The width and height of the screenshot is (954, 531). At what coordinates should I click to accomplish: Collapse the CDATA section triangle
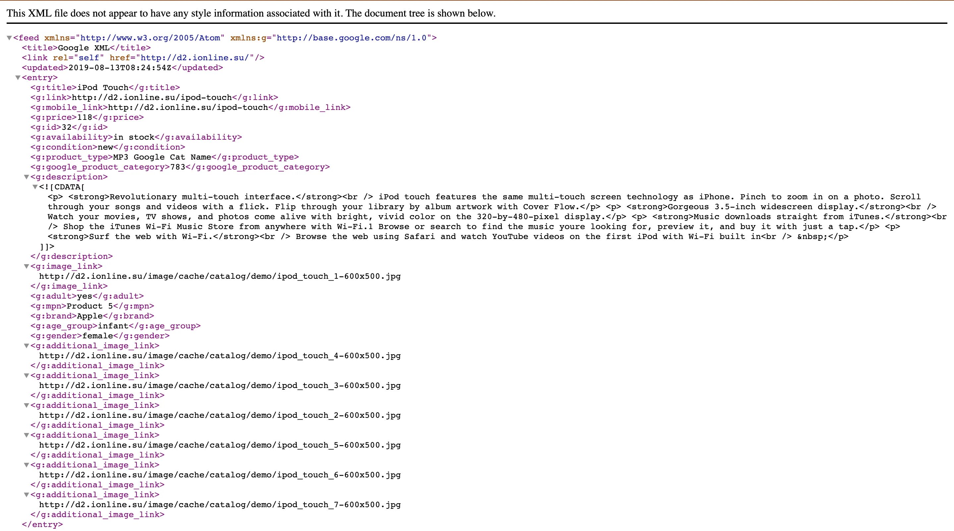pyautogui.click(x=35, y=187)
